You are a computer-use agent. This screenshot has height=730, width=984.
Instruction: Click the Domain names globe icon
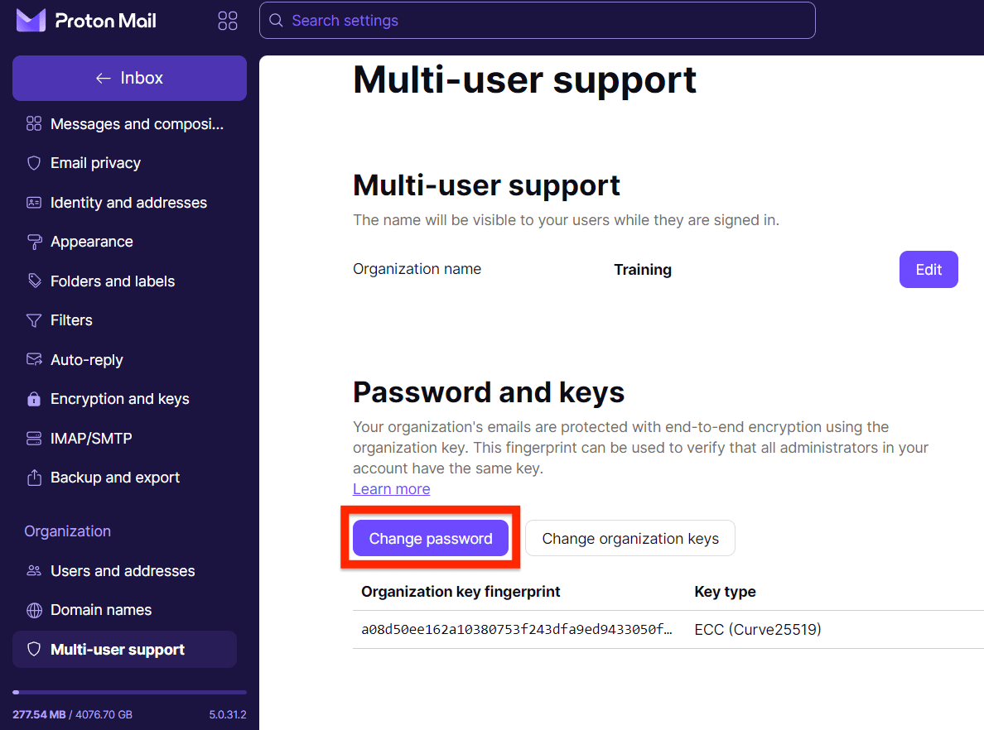pyautogui.click(x=33, y=610)
